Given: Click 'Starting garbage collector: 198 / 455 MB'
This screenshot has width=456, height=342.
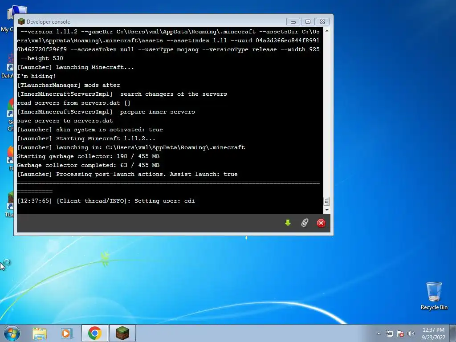Looking at the screenshot, I should pyautogui.click(x=88, y=156).
